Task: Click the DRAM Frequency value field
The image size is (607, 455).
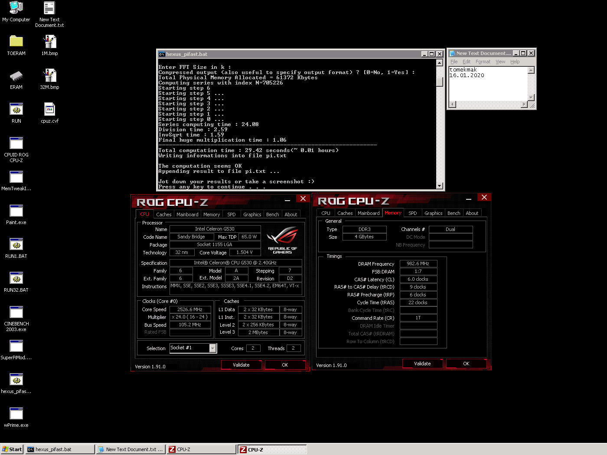Action: (x=418, y=263)
